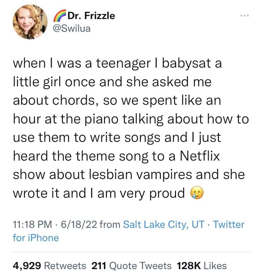The width and height of the screenshot is (263, 278).
Task: Open the Dr. Frizzle display name
Action: tap(91, 16)
